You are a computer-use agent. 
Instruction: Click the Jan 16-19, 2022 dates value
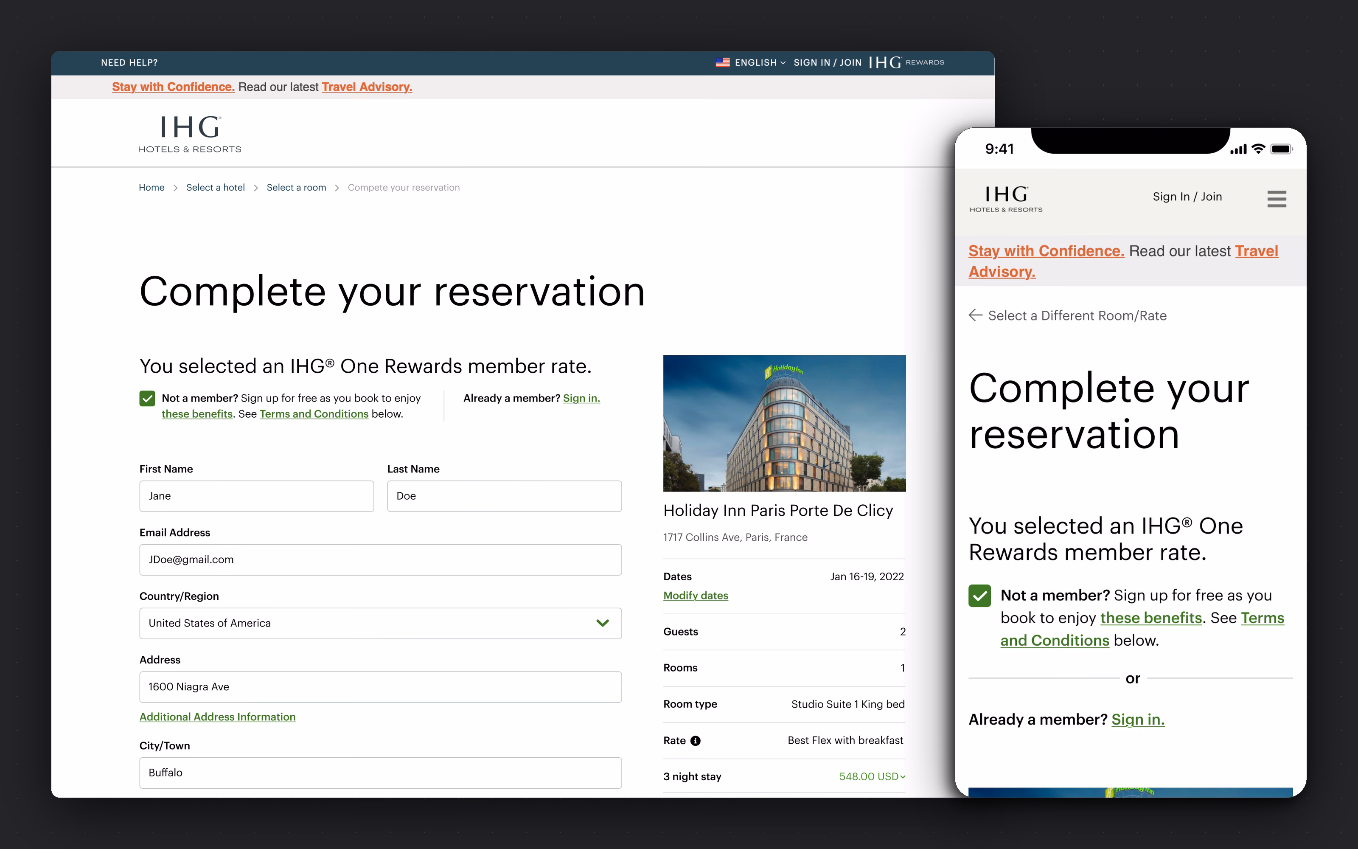(867, 576)
